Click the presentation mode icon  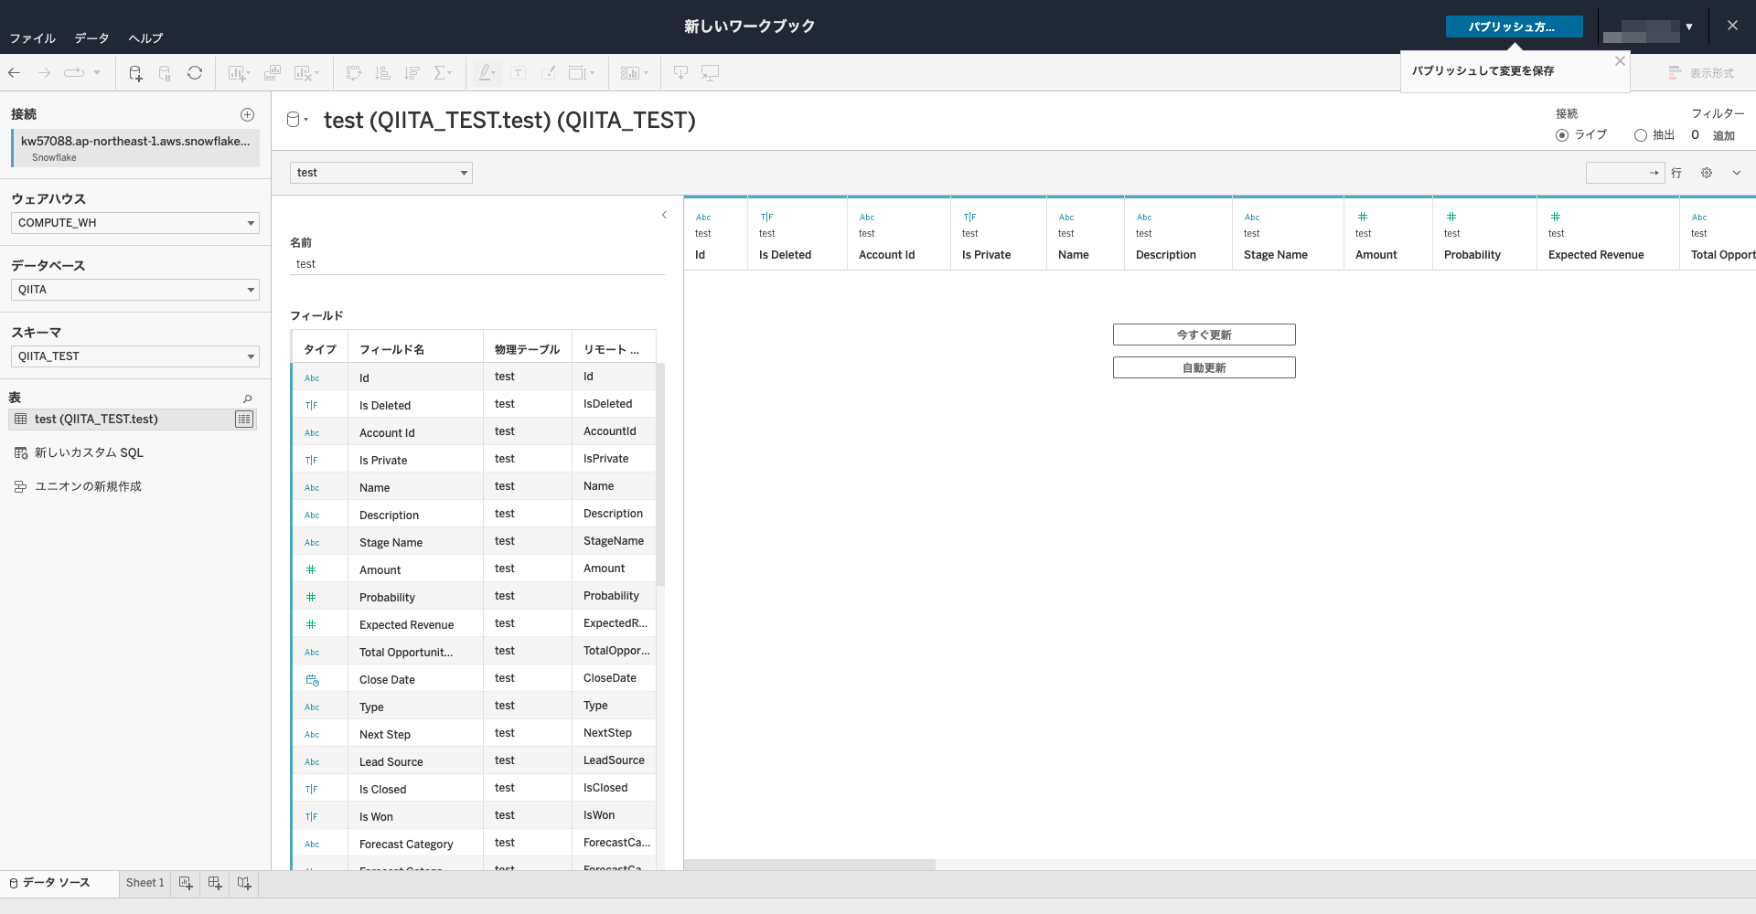pos(710,73)
